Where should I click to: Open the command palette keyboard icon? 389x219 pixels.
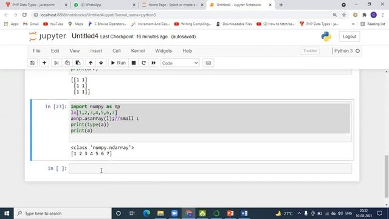click(208, 63)
